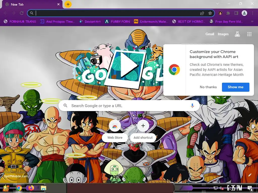
Task: Go back using the back arrow
Action: pos(6,13)
